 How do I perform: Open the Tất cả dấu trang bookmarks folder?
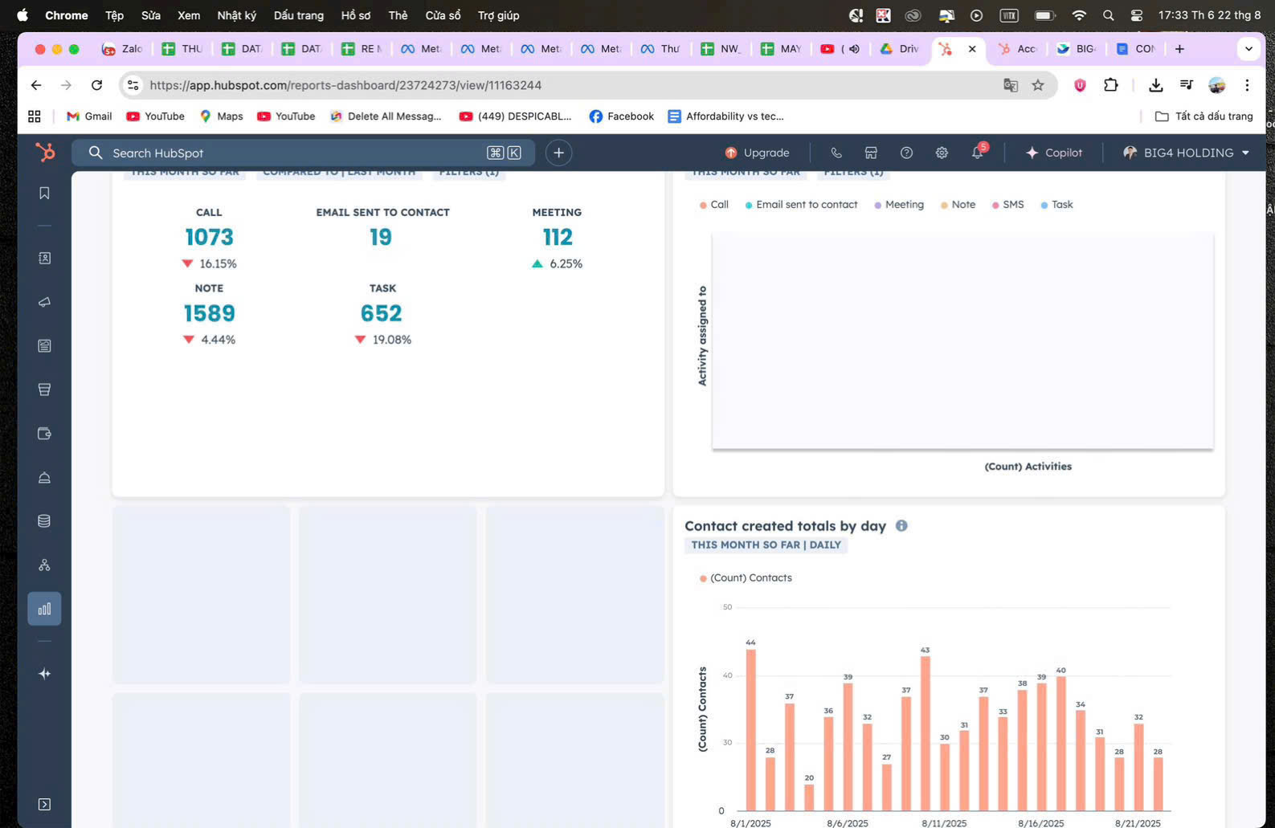[x=1203, y=116]
